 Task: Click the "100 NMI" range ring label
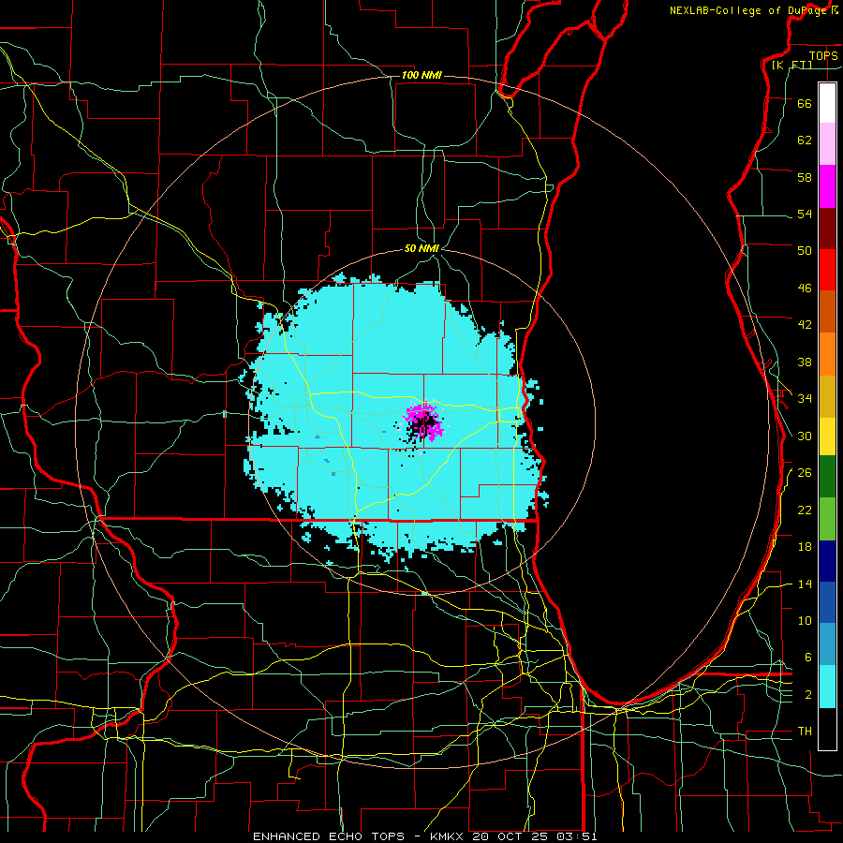pos(421,75)
